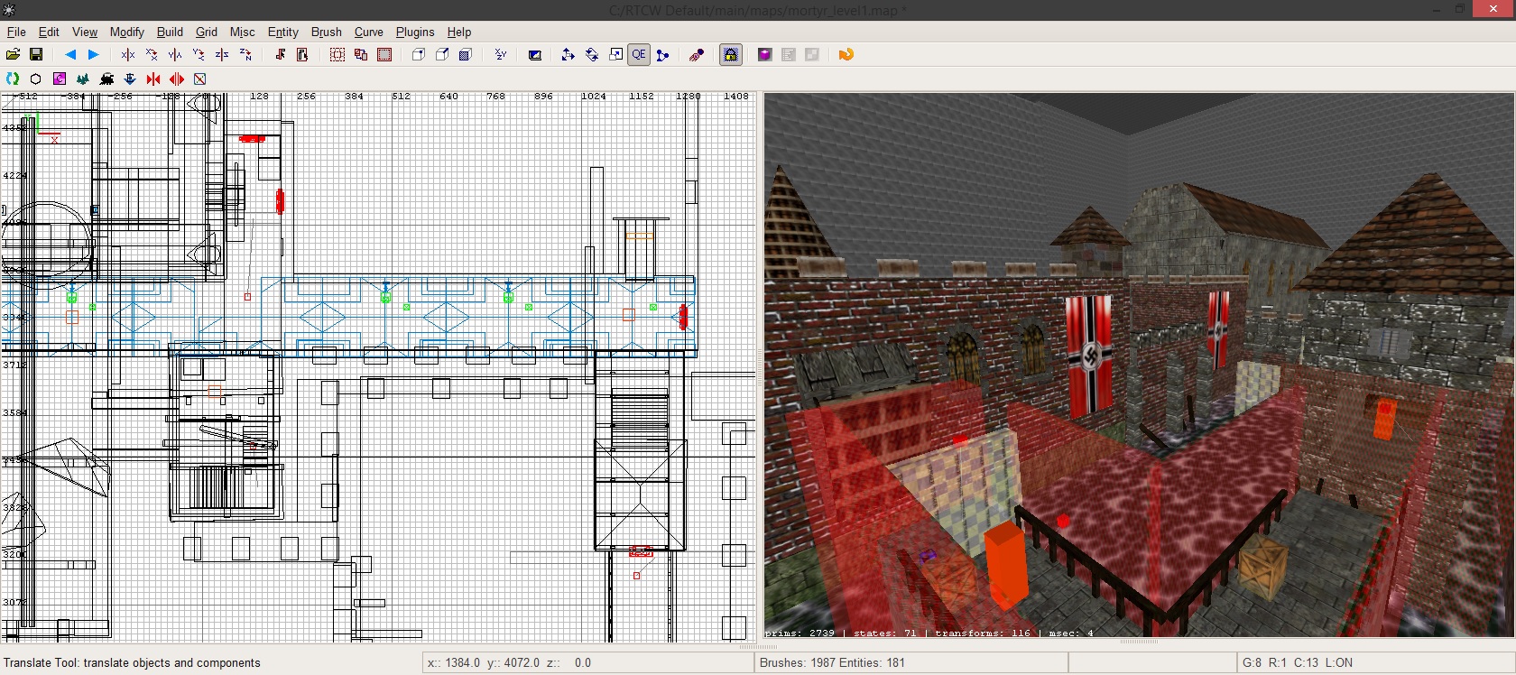Open a map file with the folder icon
Screen dimensions: 1516x675
click(x=13, y=55)
